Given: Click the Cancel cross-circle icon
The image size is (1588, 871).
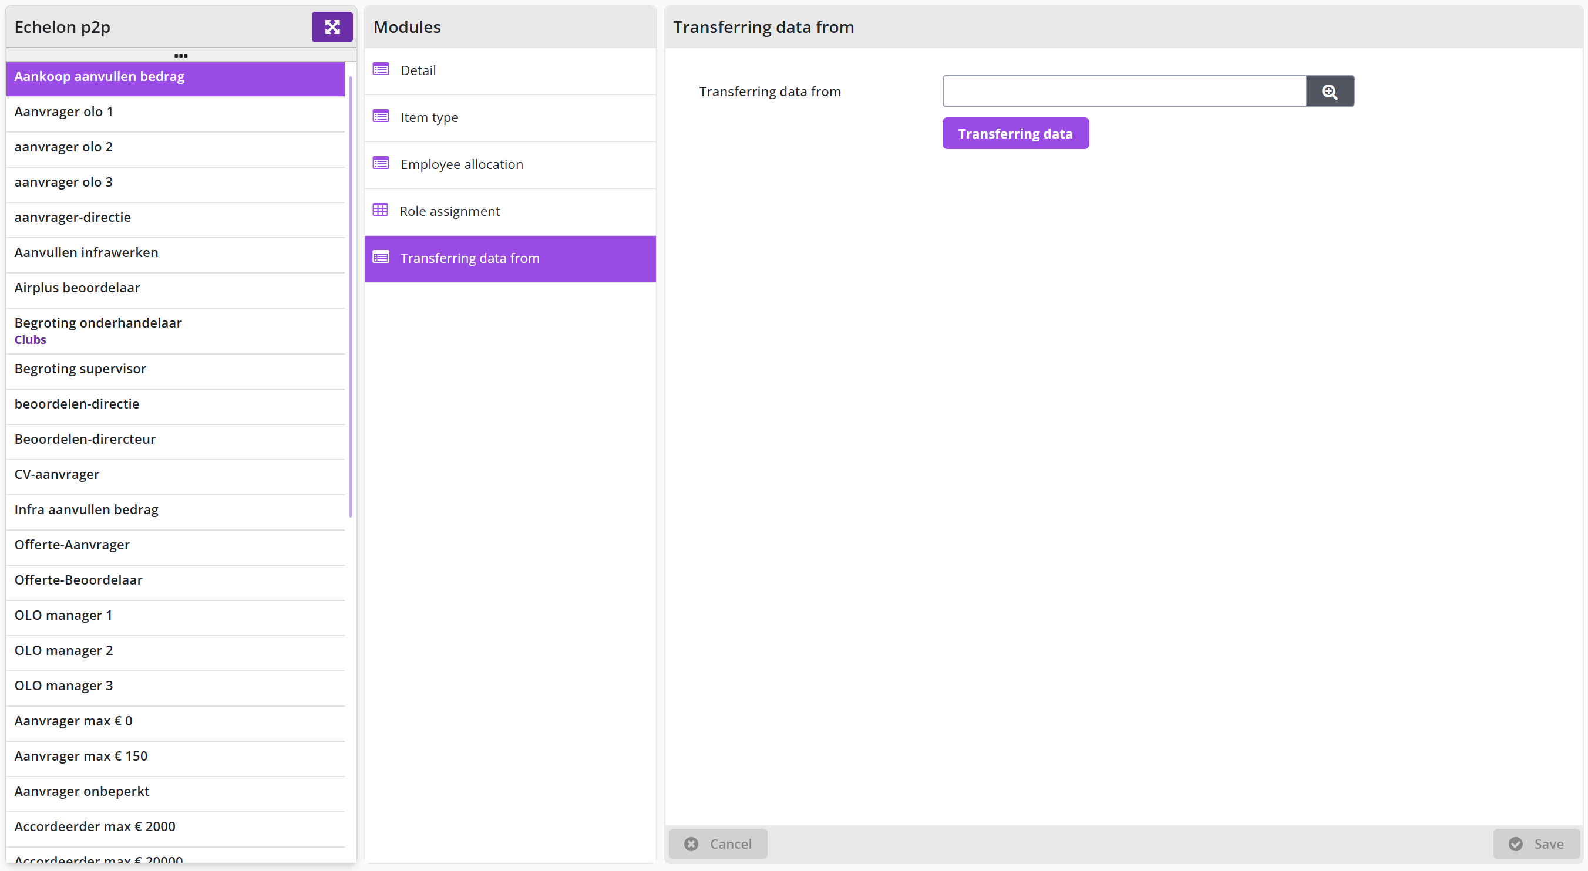Looking at the screenshot, I should coord(691,844).
